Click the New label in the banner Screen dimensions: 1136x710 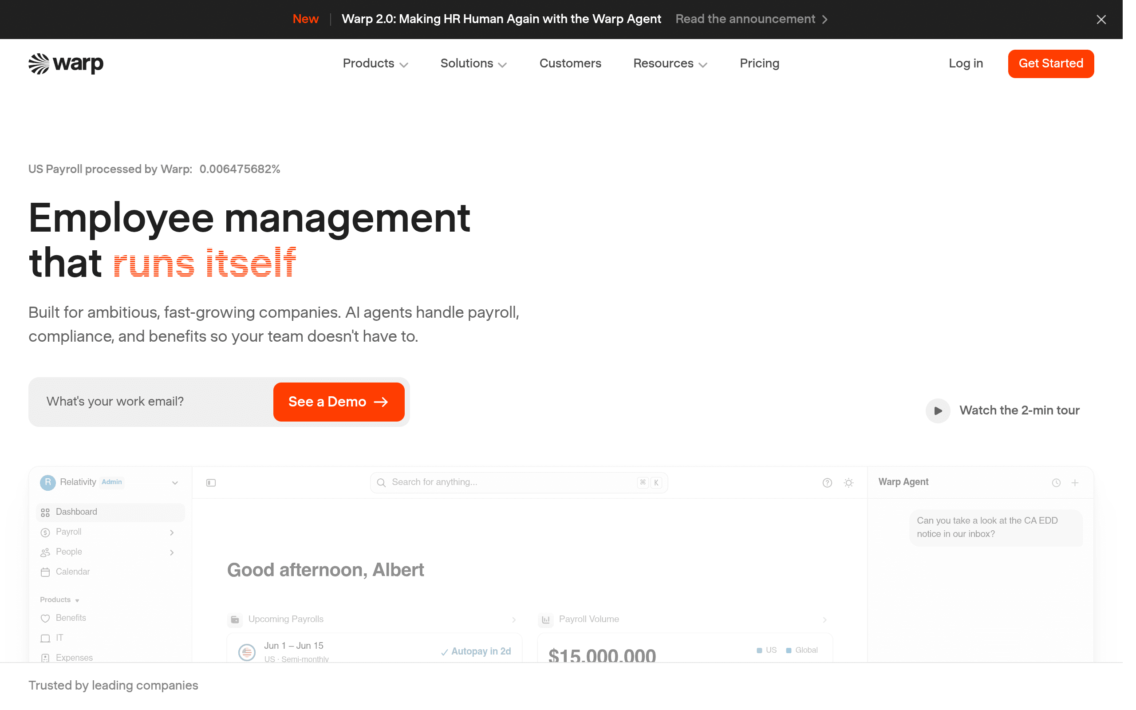click(x=306, y=19)
